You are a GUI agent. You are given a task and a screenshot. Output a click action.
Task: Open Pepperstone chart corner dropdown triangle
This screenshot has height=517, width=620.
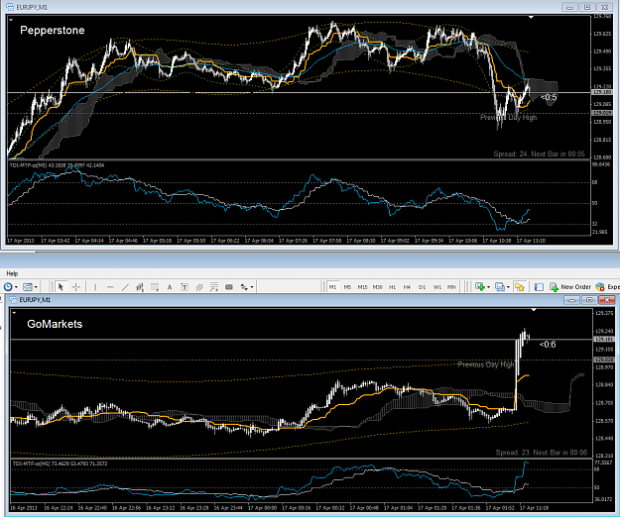(11, 20)
